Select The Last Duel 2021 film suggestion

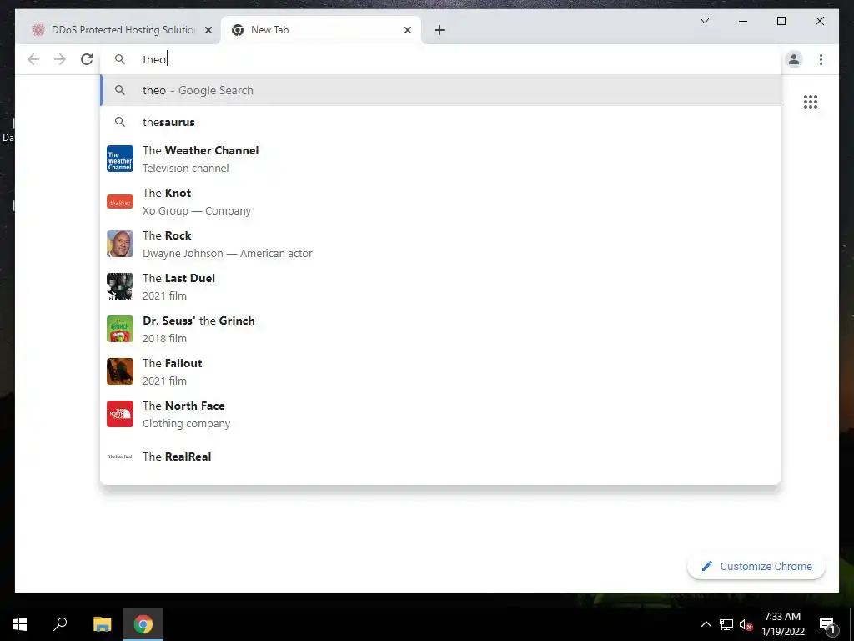tap(440, 286)
